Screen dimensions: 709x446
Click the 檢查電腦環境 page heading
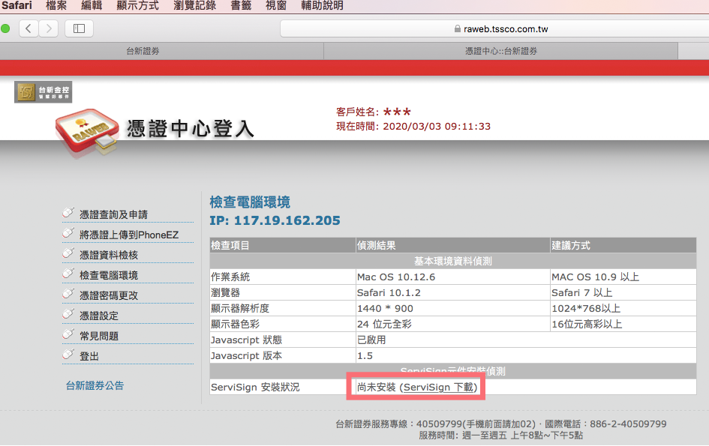pos(250,202)
